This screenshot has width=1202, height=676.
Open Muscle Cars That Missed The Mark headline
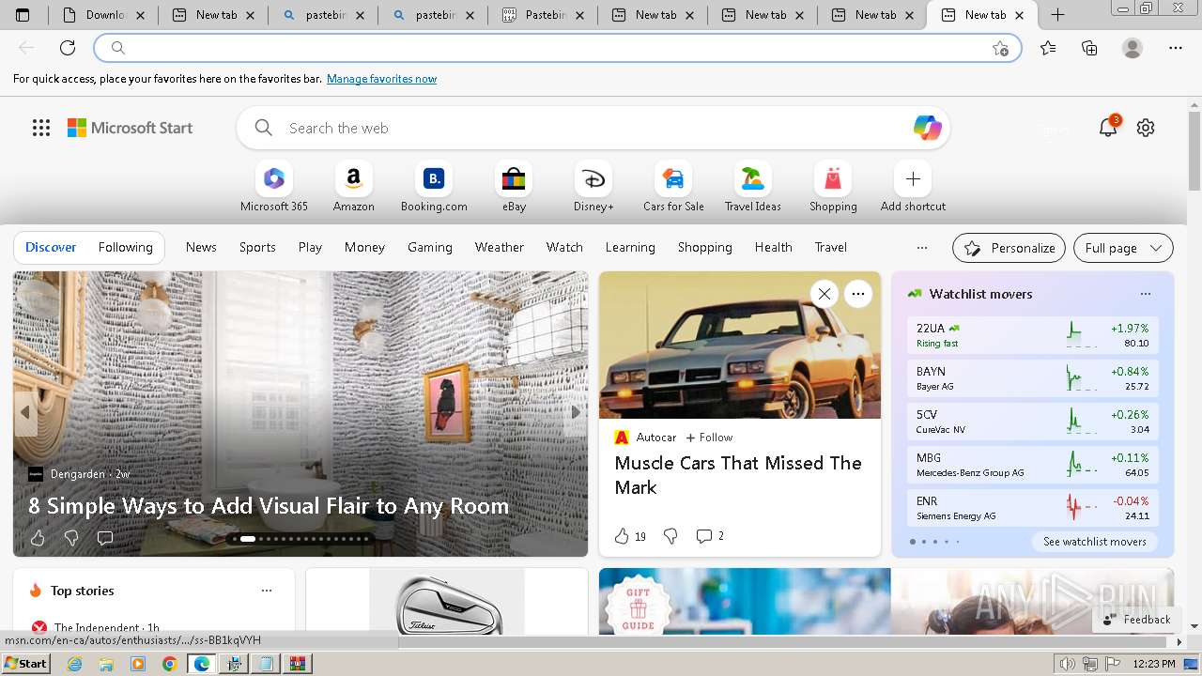click(x=738, y=475)
